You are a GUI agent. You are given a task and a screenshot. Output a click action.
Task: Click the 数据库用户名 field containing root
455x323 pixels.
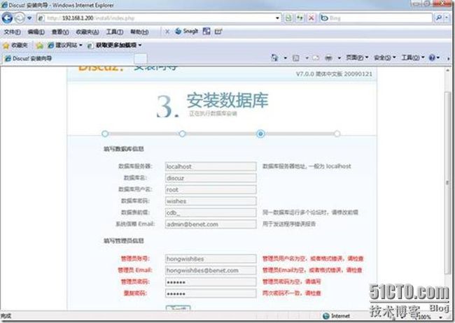point(211,189)
